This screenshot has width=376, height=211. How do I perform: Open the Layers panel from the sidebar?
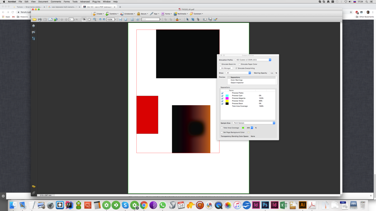click(x=34, y=26)
